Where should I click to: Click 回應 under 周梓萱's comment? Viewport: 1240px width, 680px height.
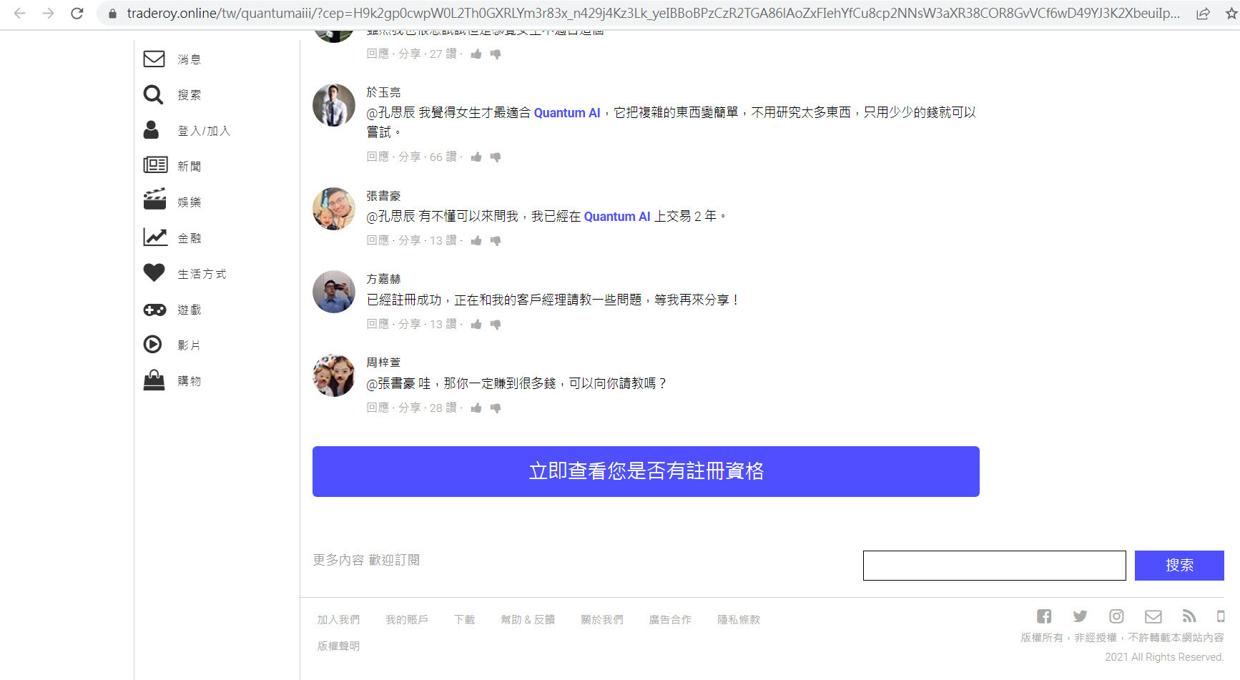(378, 408)
